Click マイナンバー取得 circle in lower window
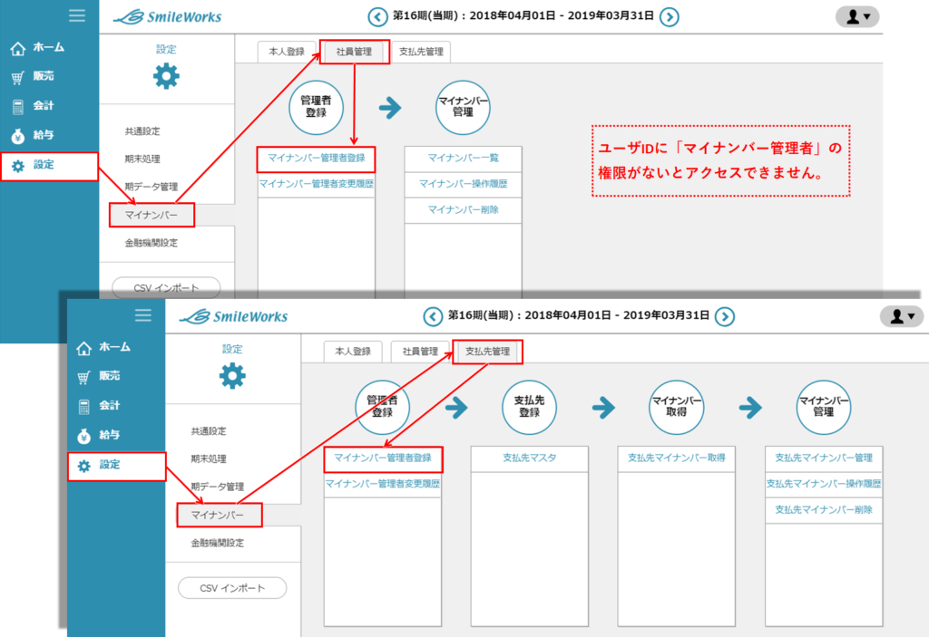Image resolution: width=929 pixels, height=637 pixels. 676,408
